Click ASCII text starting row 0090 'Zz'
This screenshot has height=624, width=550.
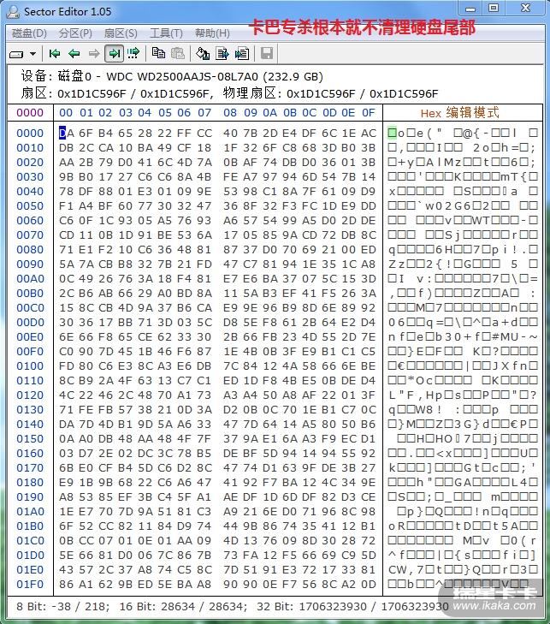tap(397, 264)
